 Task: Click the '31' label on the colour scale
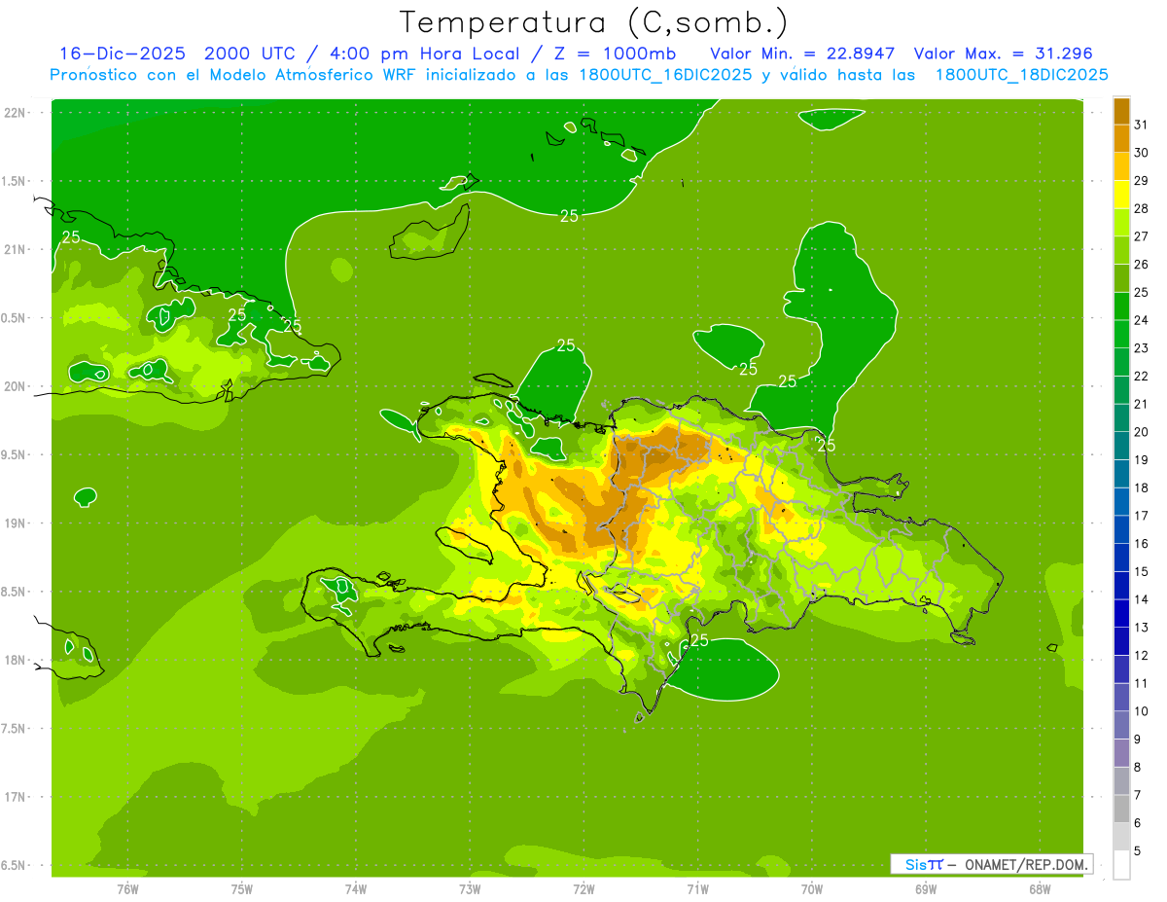[1141, 125]
